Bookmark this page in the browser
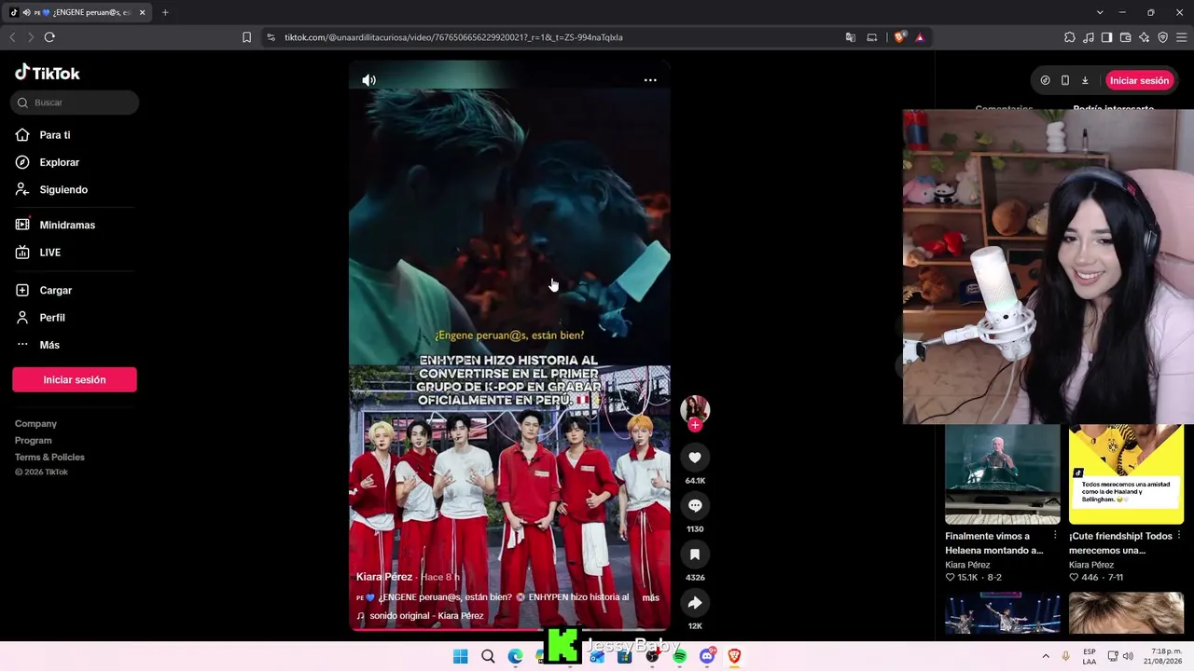Image resolution: width=1194 pixels, height=671 pixels. pyautogui.click(x=246, y=37)
